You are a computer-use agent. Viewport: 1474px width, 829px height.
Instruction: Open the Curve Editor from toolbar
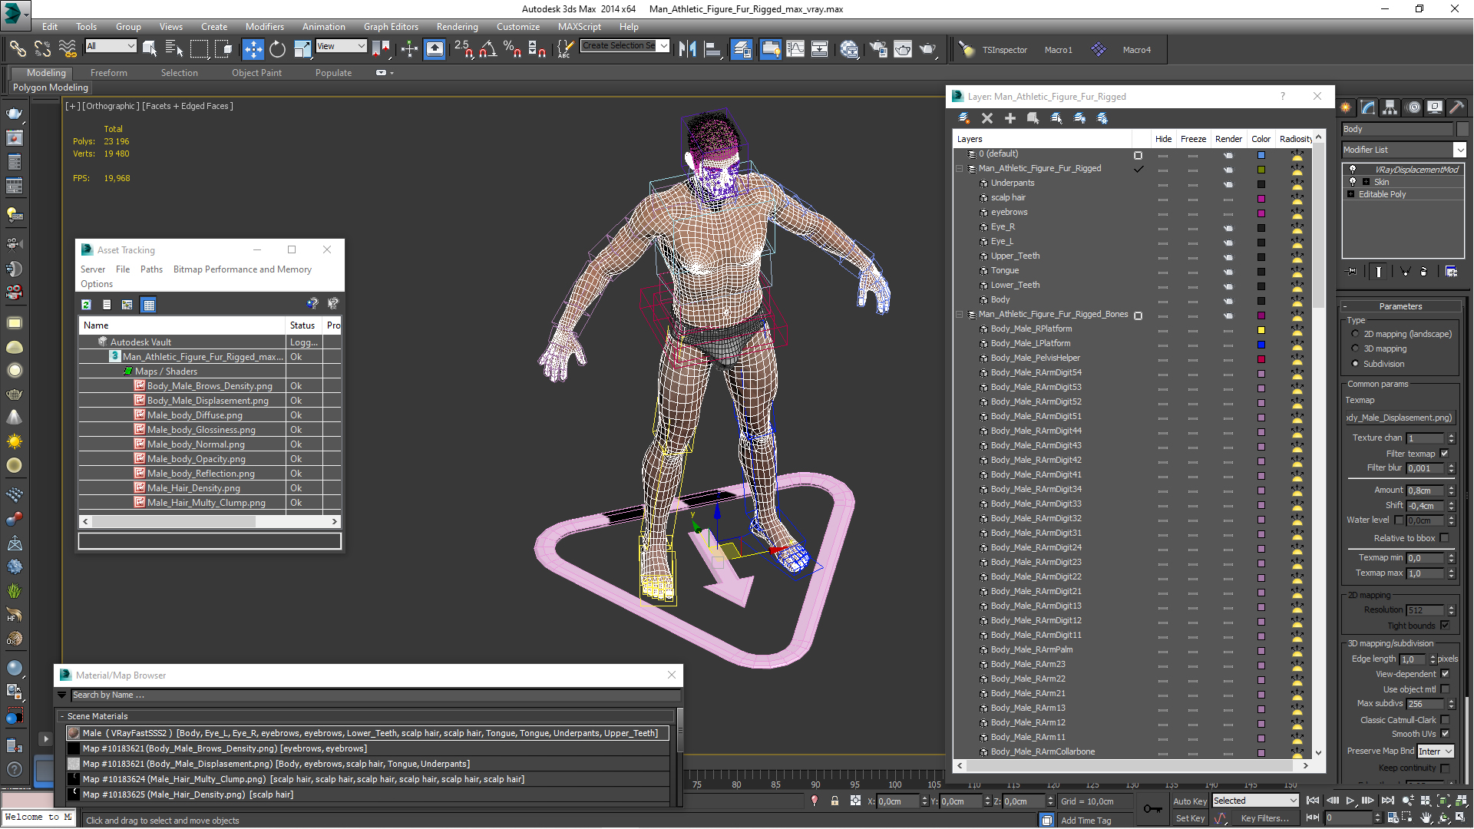(x=795, y=49)
